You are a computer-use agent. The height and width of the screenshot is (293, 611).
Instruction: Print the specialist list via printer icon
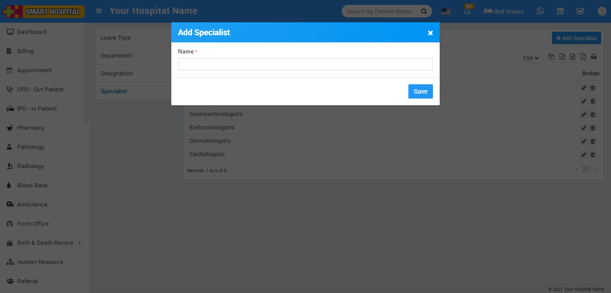coord(594,57)
